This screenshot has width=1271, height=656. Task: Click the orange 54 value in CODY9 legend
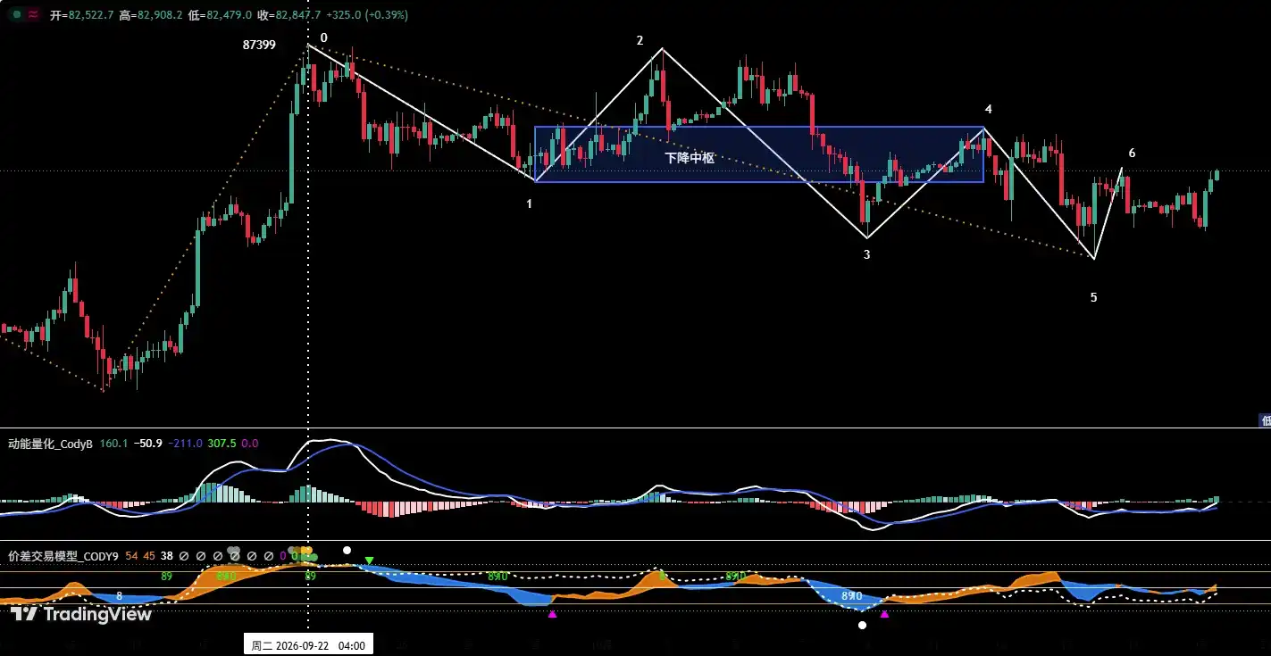131,556
